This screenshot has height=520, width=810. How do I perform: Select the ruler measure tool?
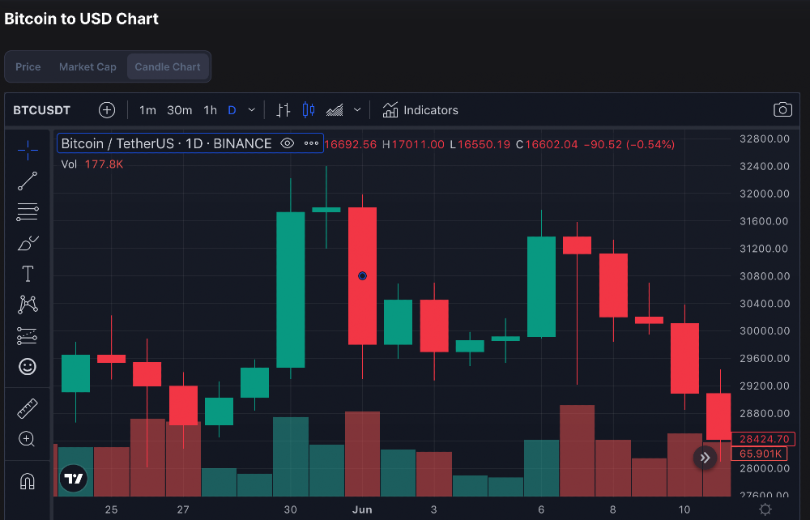(x=28, y=408)
